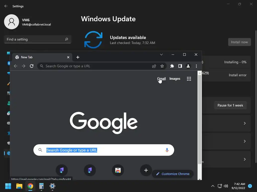
Task: Open File Explorer from the taskbar
Action: [19, 186]
